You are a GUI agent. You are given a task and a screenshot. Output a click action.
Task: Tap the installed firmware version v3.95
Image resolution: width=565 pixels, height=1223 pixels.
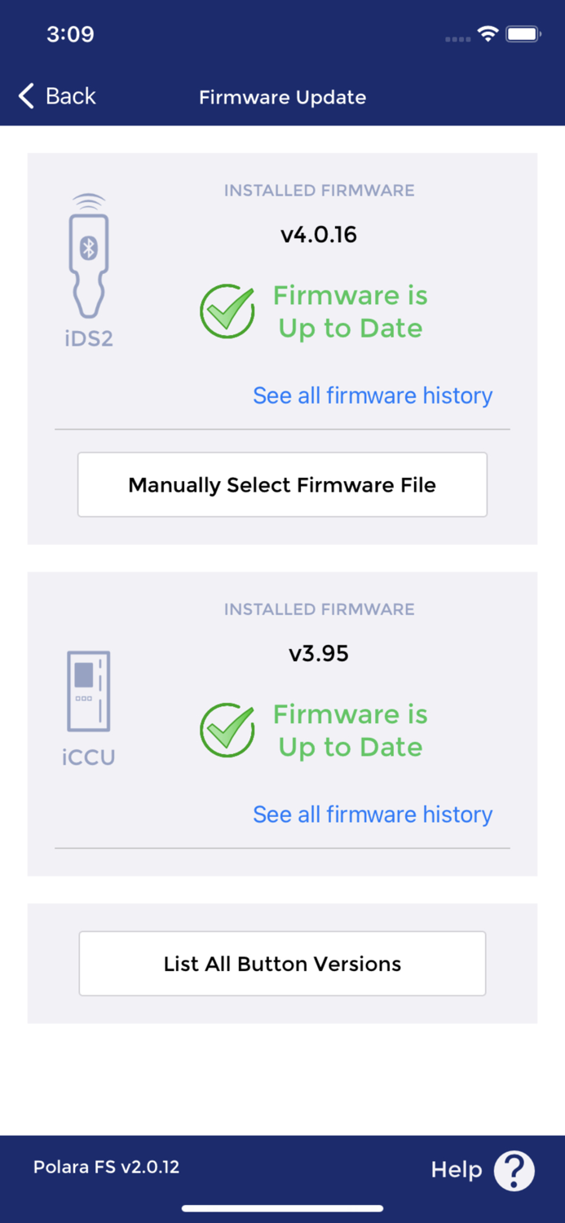point(320,653)
